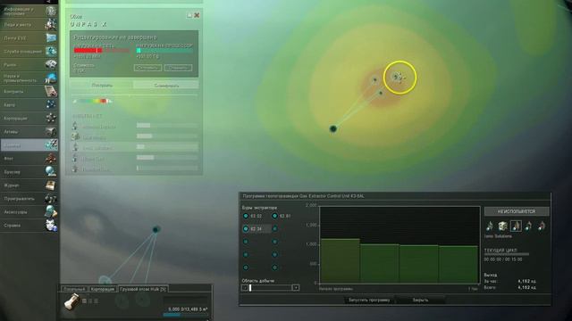
Task: Increase extraction area with right arrow button
Action: click(296, 287)
